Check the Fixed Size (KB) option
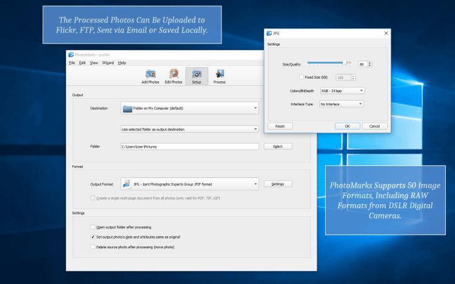The height and width of the screenshot is (284, 455). point(302,77)
